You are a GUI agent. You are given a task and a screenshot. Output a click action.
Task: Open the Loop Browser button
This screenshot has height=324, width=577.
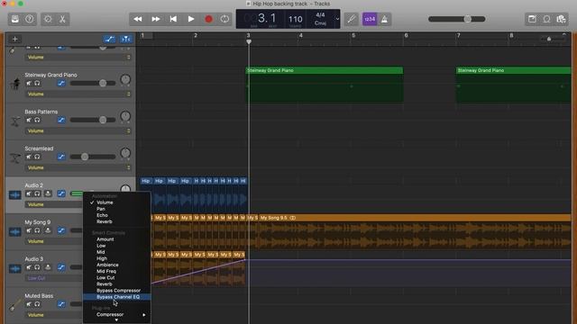[x=547, y=19]
